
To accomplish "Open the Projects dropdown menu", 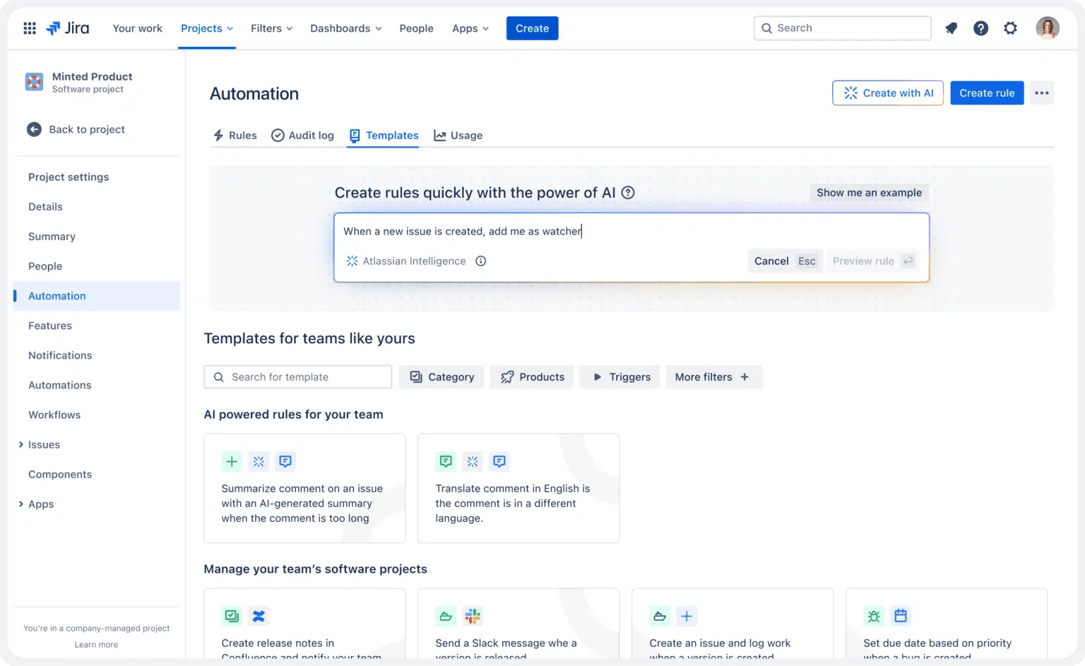I will coord(207,28).
